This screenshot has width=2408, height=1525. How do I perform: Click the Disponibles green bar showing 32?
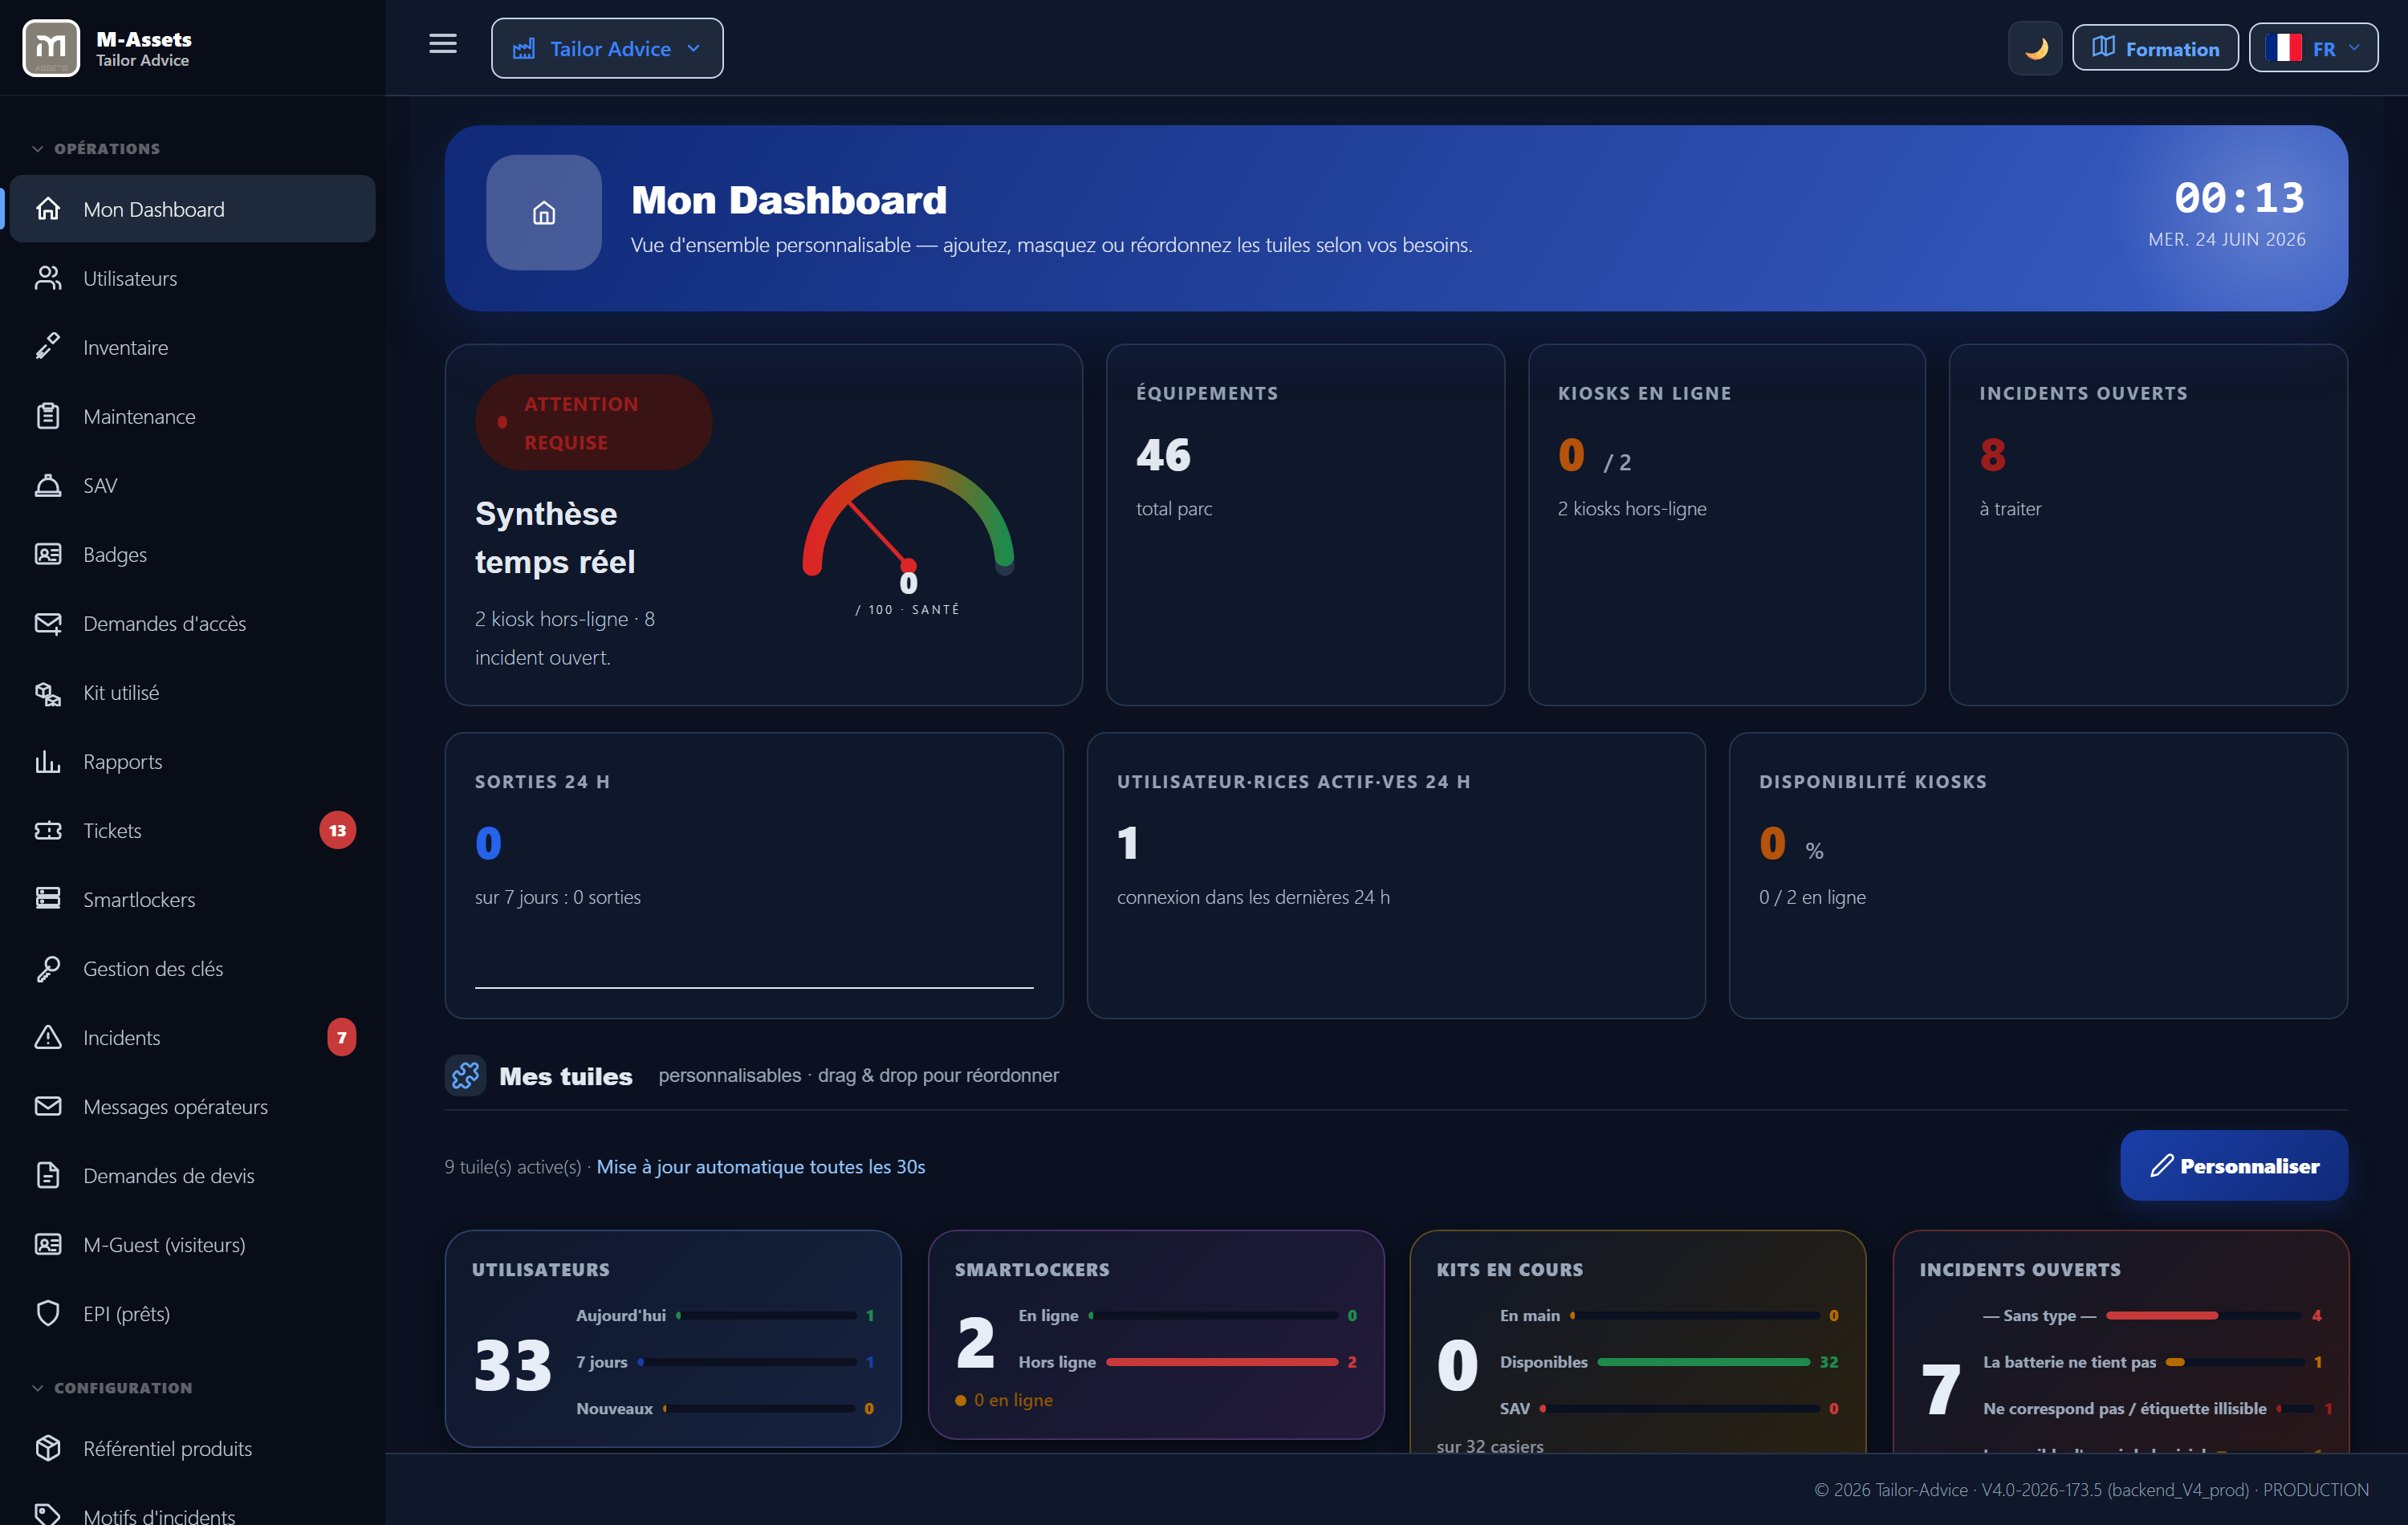tap(1704, 1362)
